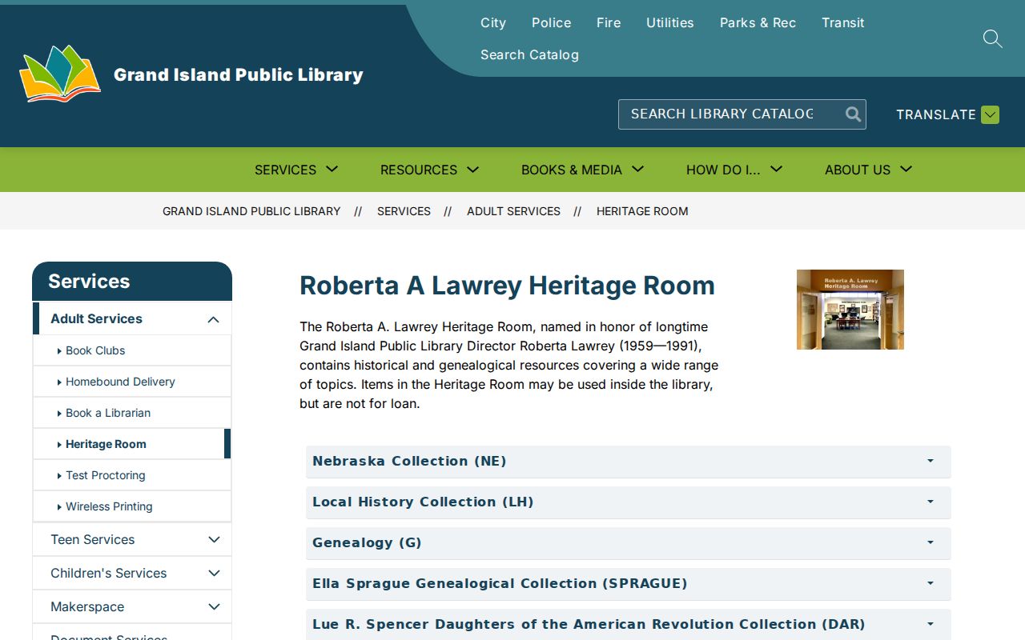Visit the Parks & Rec link
Image resolution: width=1025 pixels, height=640 pixels.
[758, 22]
